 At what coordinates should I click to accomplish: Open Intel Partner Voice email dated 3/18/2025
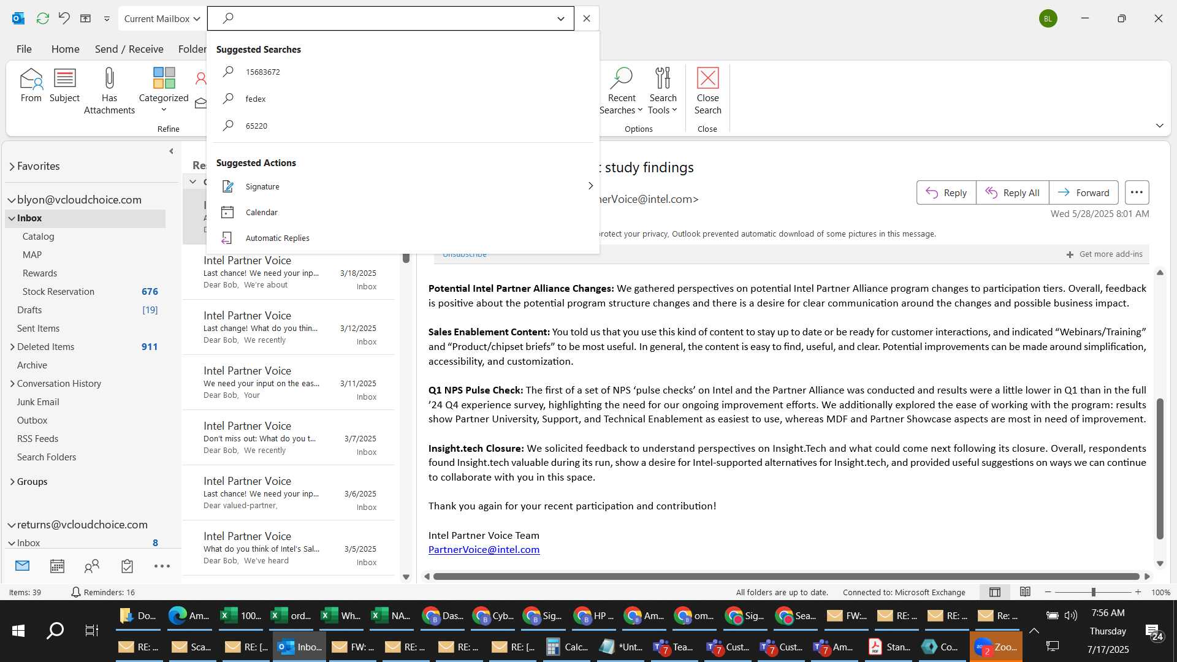click(x=289, y=273)
